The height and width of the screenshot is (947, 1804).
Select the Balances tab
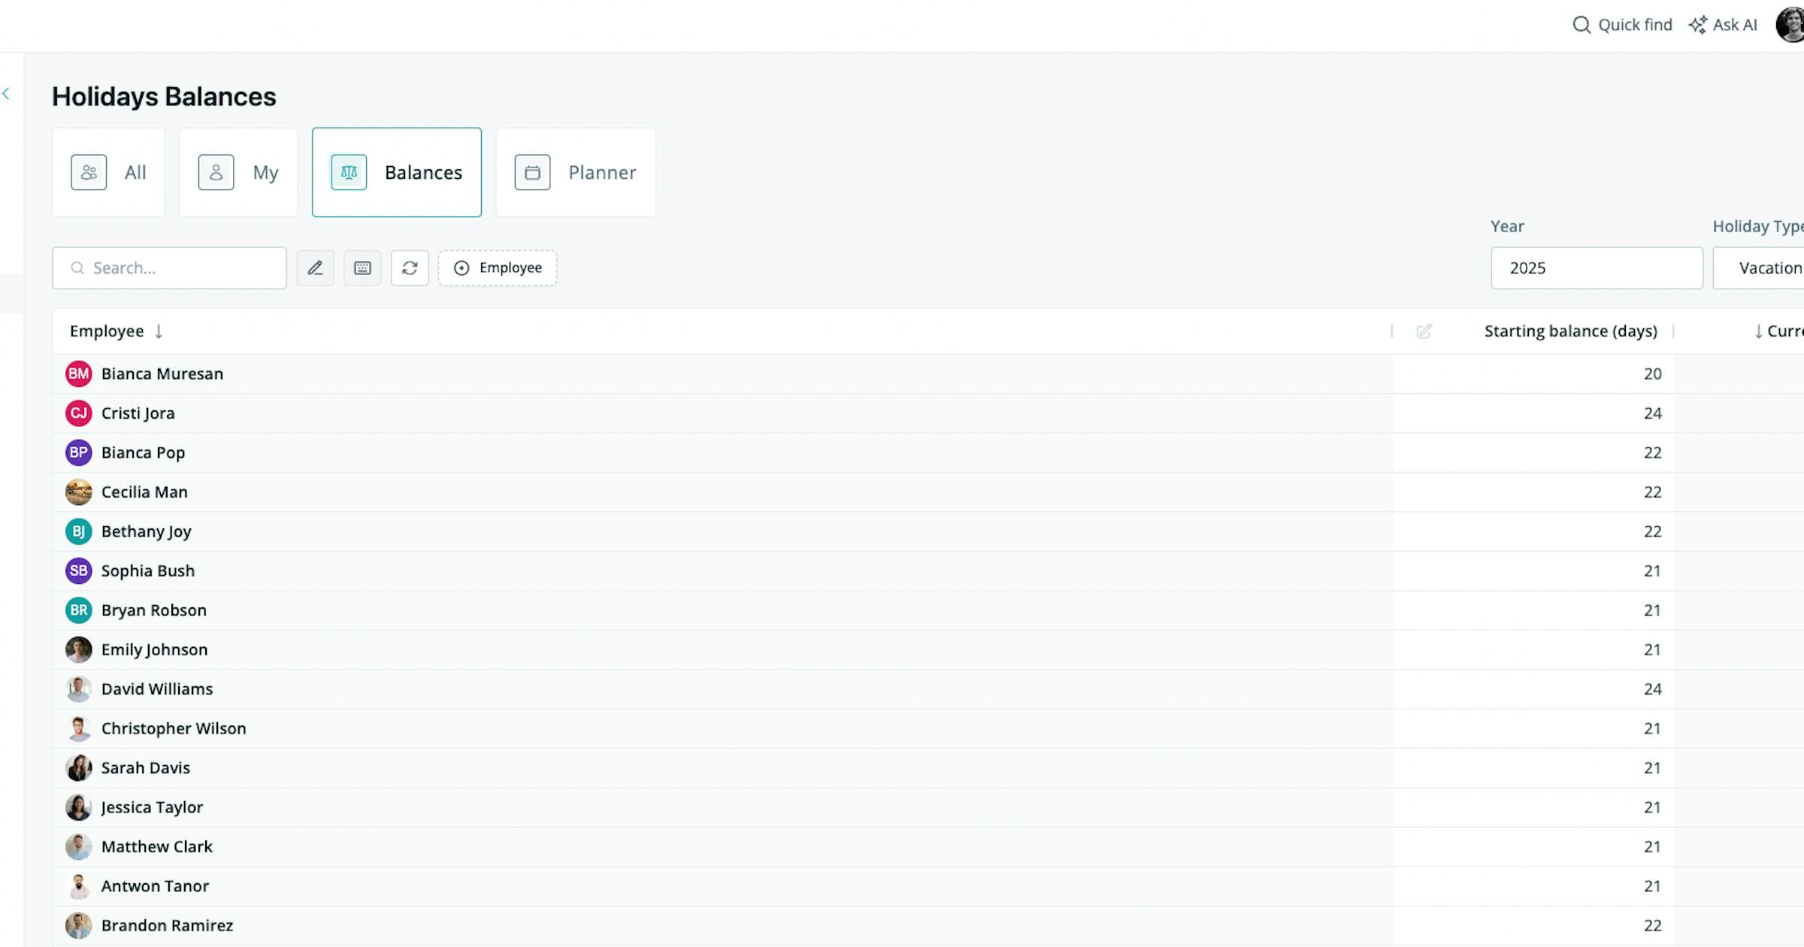[397, 172]
